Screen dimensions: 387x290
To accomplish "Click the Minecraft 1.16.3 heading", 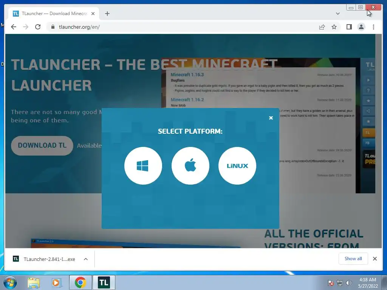I will [187, 74].
